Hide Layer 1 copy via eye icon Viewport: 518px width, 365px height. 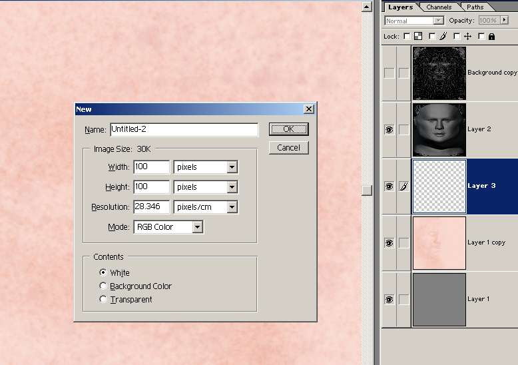[x=389, y=243]
